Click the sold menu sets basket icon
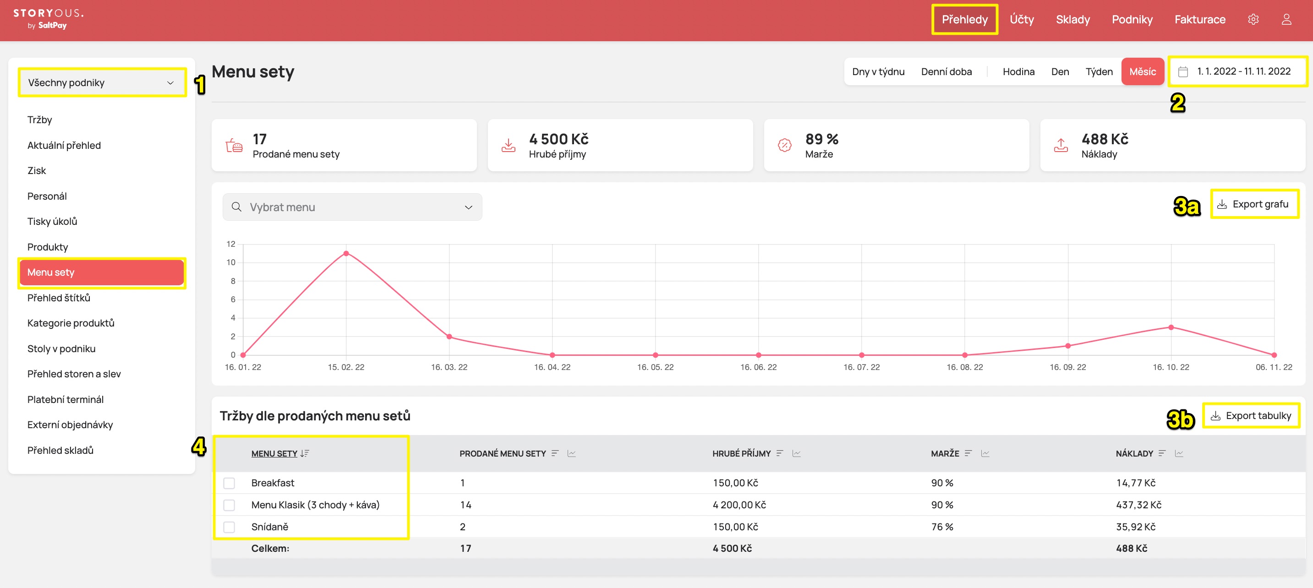Screen dimensions: 1313x588 [x=234, y=145]
